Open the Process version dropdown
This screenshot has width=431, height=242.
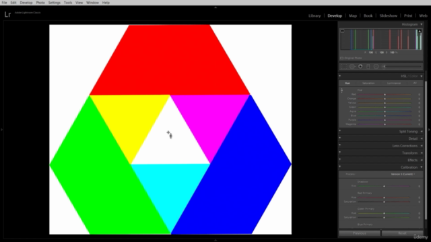403,174
